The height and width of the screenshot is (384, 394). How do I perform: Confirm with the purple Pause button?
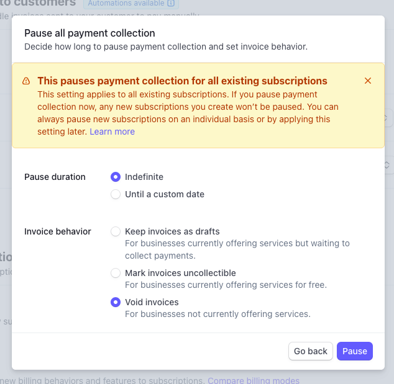point(354,351)
